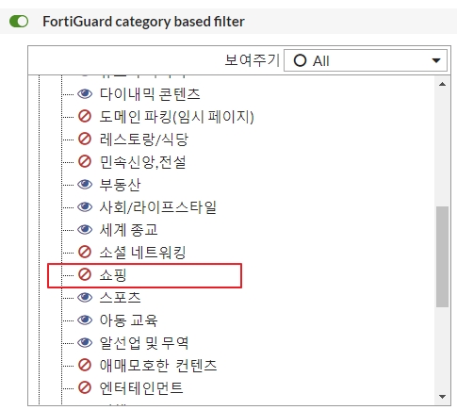Select the 애매모호한 컨텐츠 category
This screenshot has height=410, width=457.
(158, 366)
